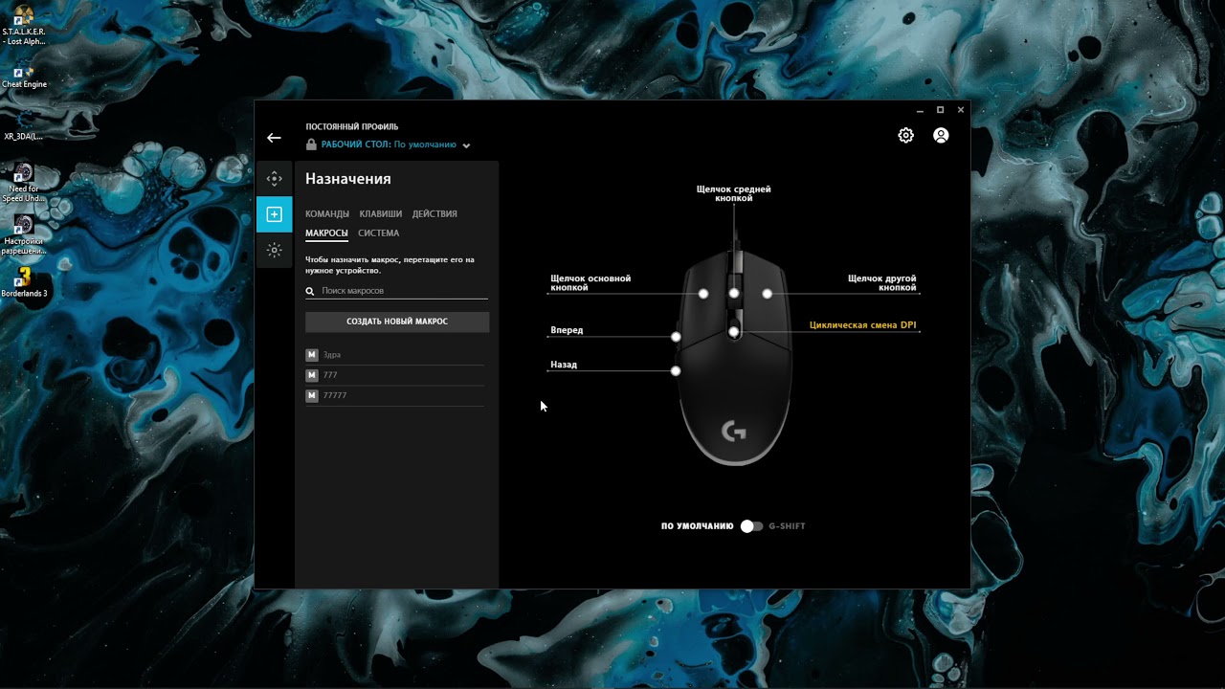Viewport: 1225px width, 689px height.
Task: Open S.T.A.L.K.E.R. Lost Alpha desktop shortcut
Action: 24,26
